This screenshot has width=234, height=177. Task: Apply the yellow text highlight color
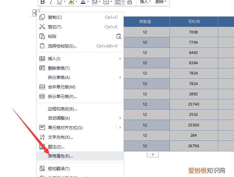(x=71, y=2)
